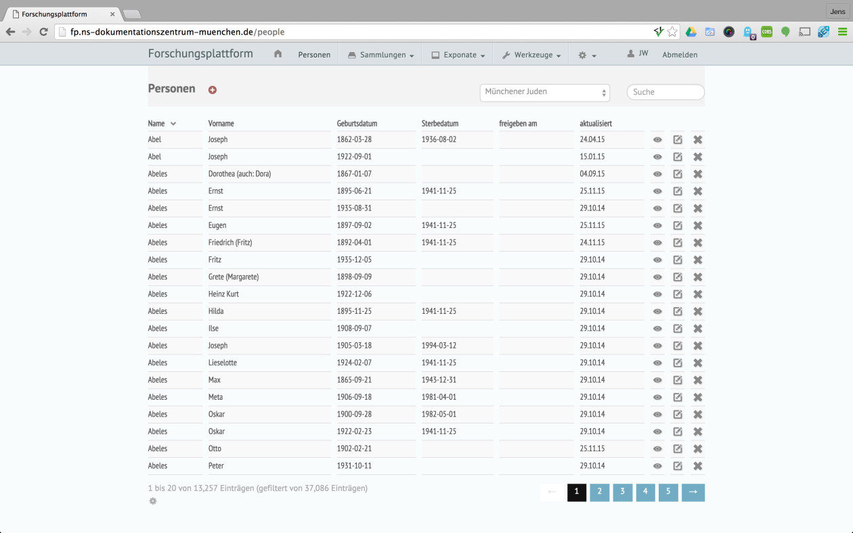Sort by the aktualisiert column header
This screenshot has width=853, height=533.
click(x=596, y=123)
